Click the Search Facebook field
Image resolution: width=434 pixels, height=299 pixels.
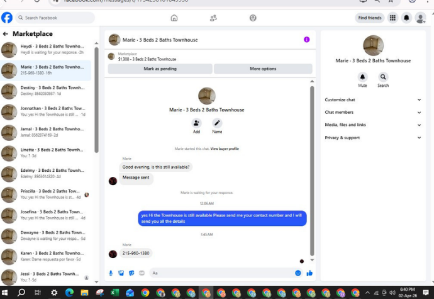tap(55, 18)
